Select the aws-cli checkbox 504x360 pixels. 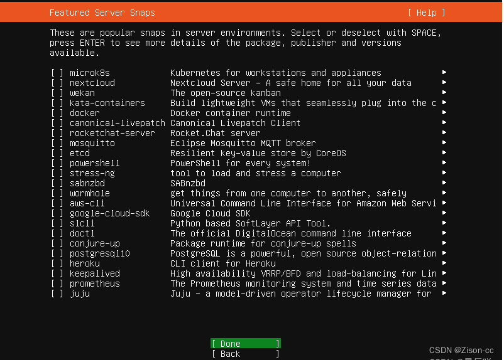point(57,203)
